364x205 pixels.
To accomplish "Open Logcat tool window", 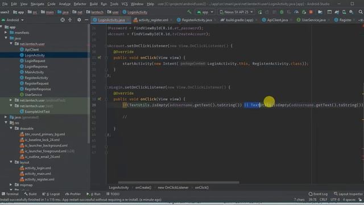I will click(51, 194).
